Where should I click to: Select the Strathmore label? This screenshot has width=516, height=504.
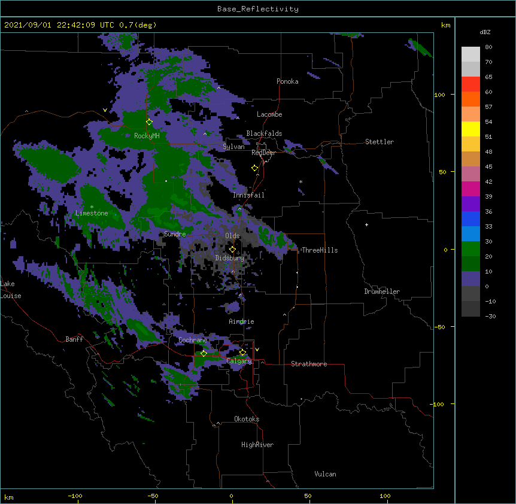click(309, 364)
